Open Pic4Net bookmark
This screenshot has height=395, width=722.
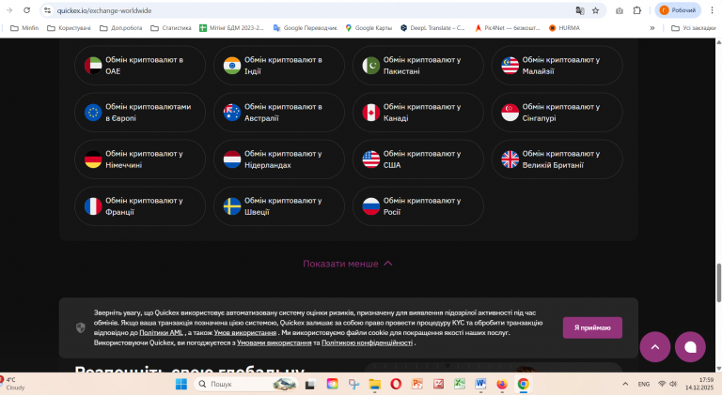(508, 28)
